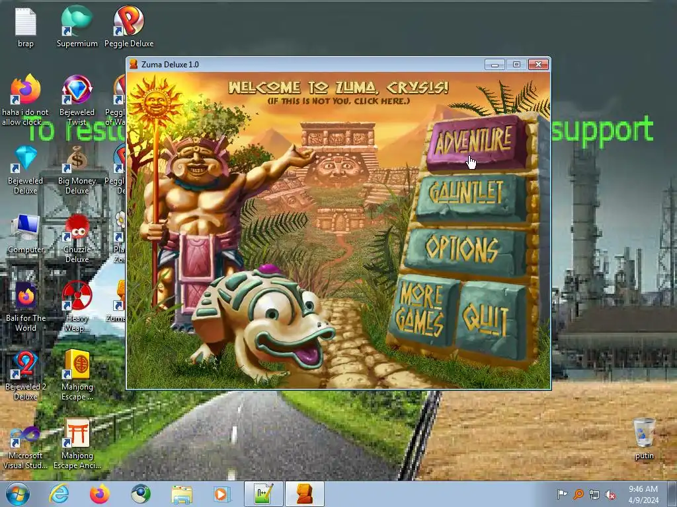Switch to Notepad++ taskbar button

[263, 494]
